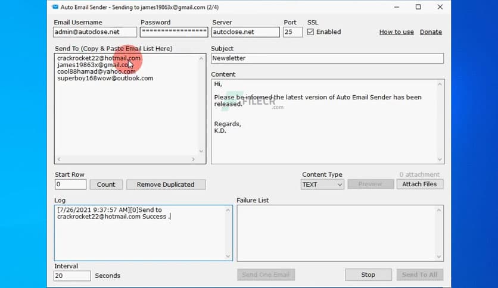
Task: Click the Count button
Action: point(106,184)
